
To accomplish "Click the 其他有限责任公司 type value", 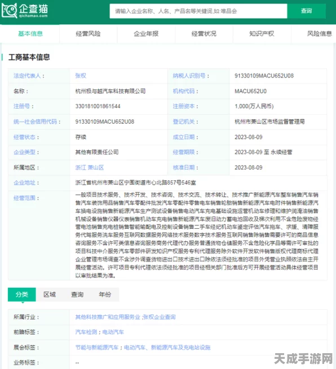I will 97,152.
